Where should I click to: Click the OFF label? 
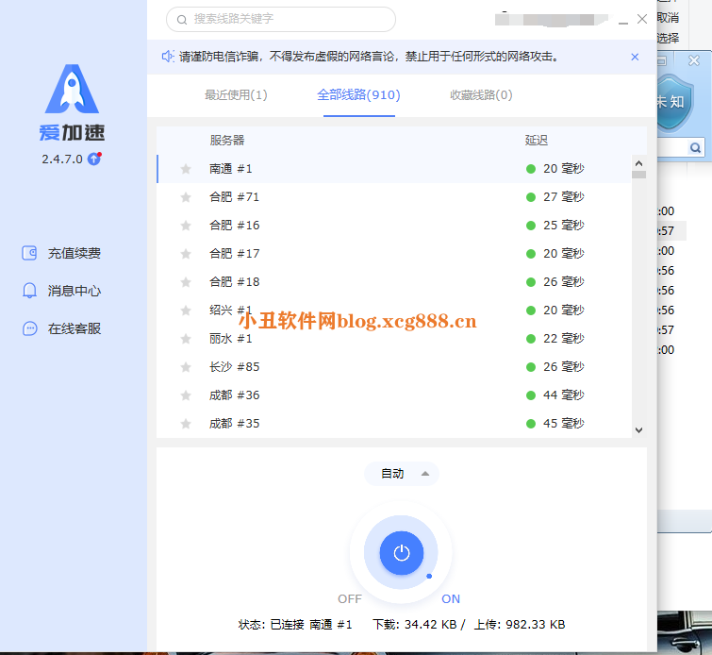[350, 599]
